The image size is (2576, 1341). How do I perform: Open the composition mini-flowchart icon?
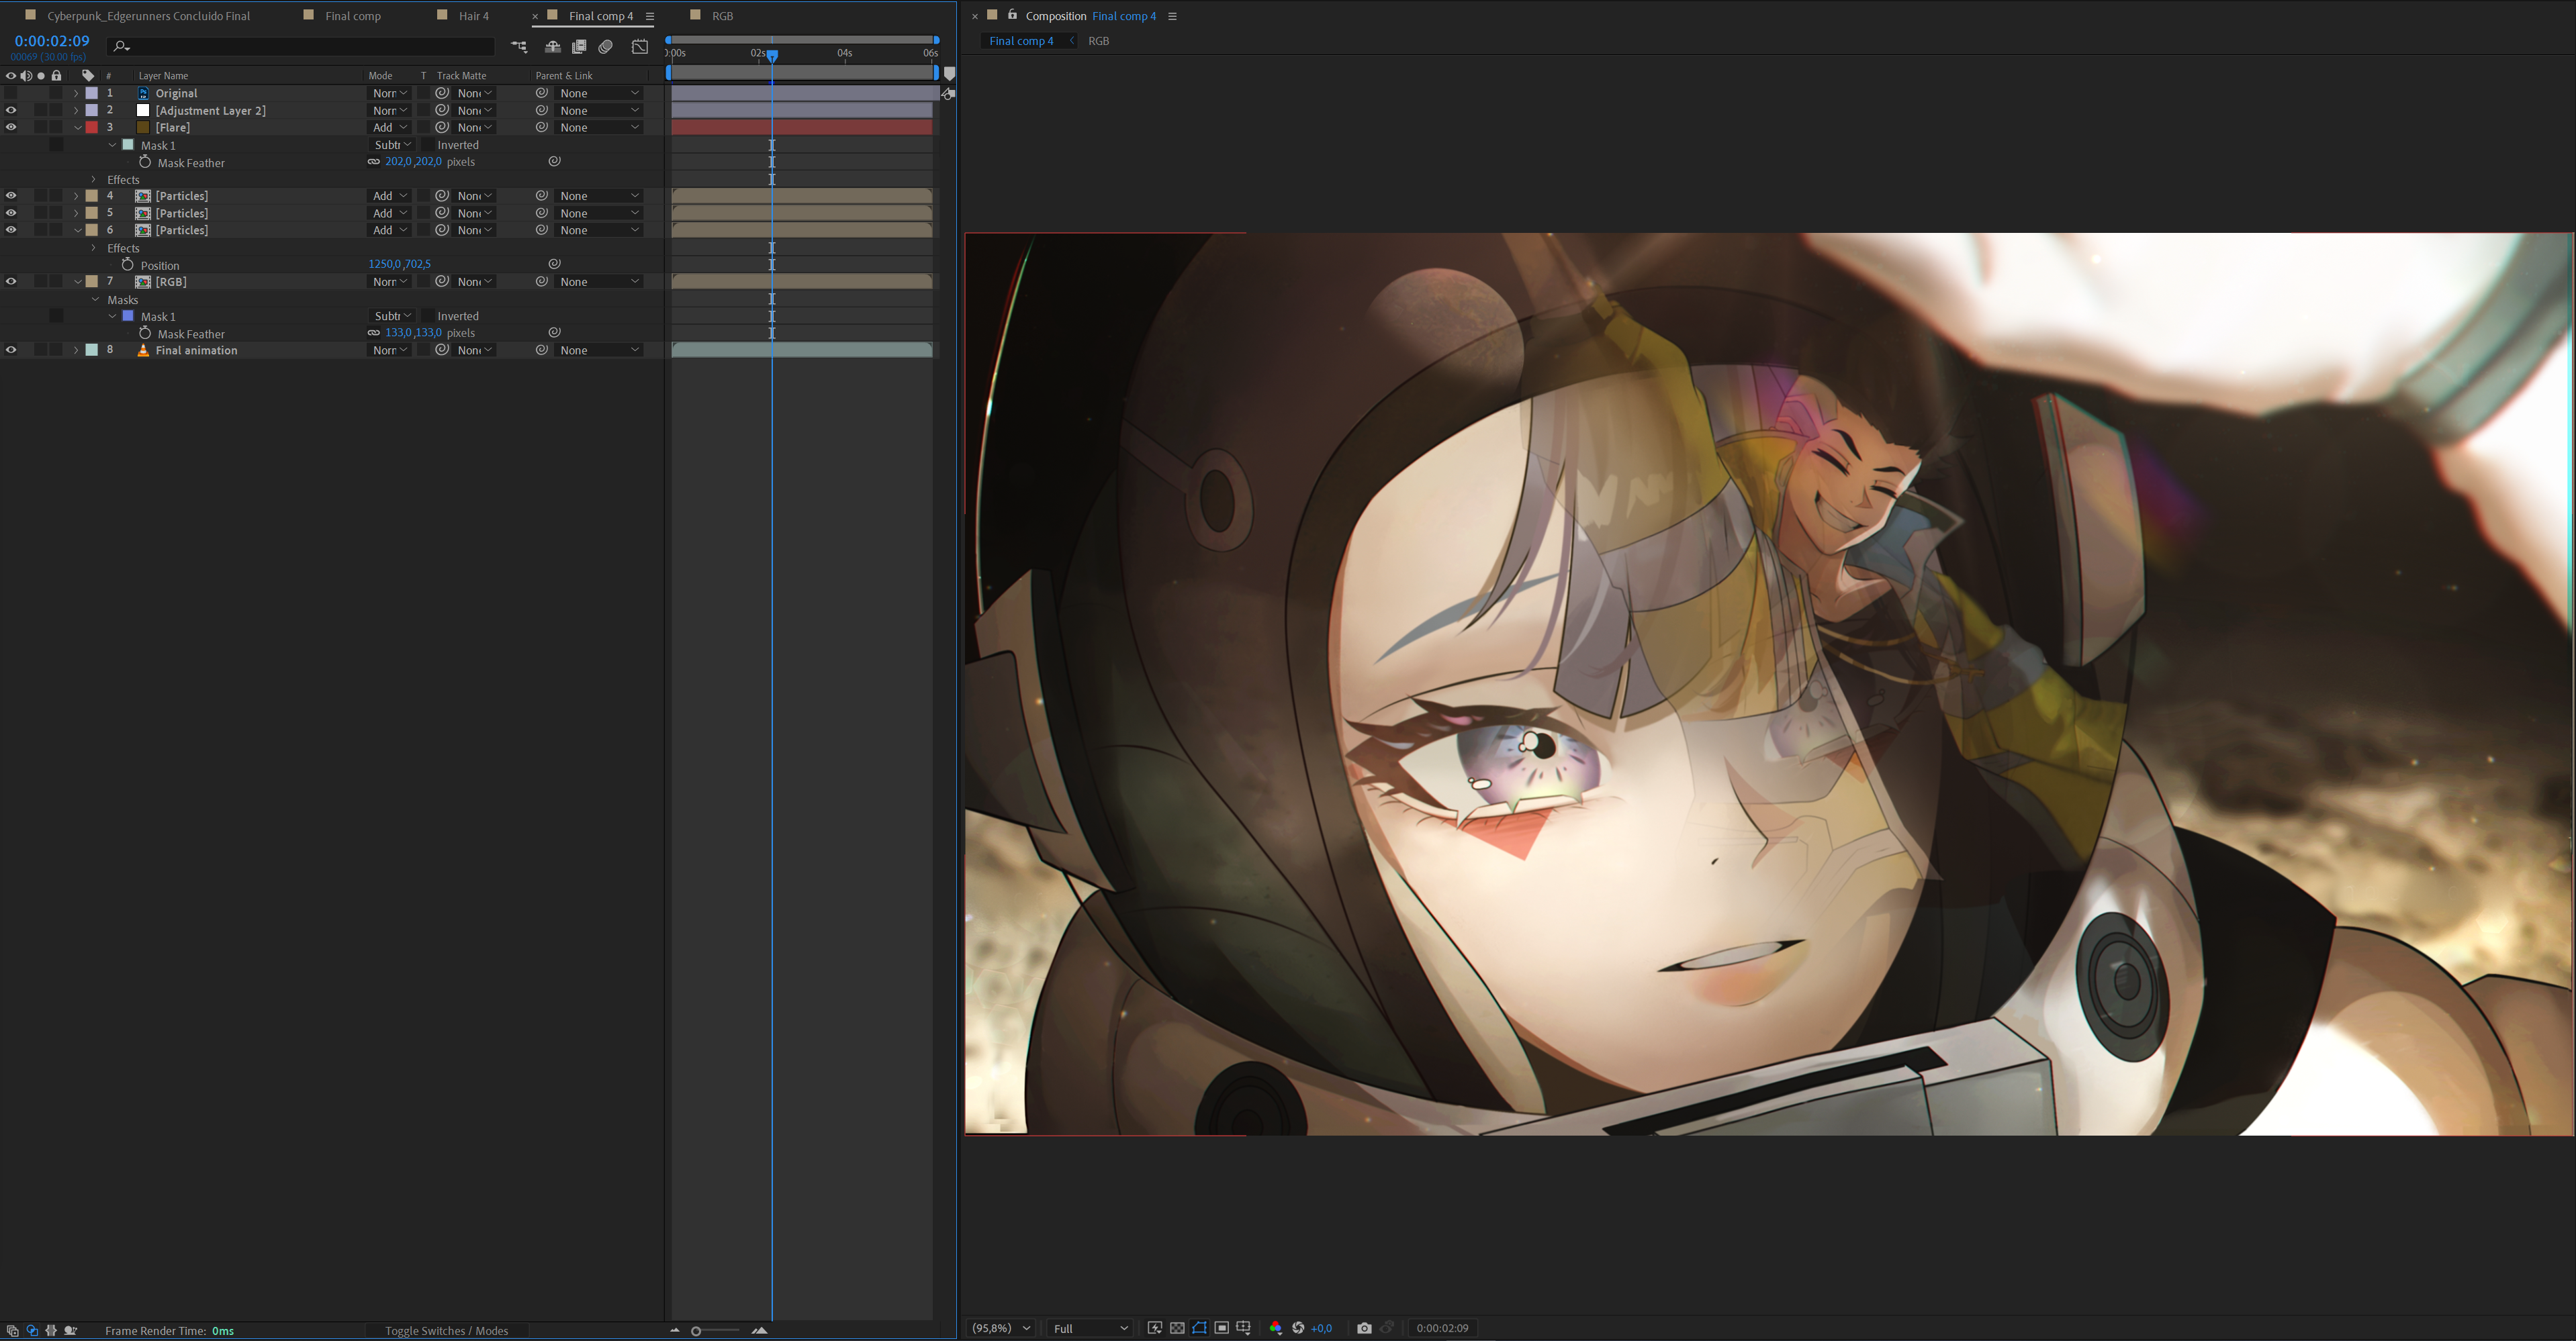point(518,46)
